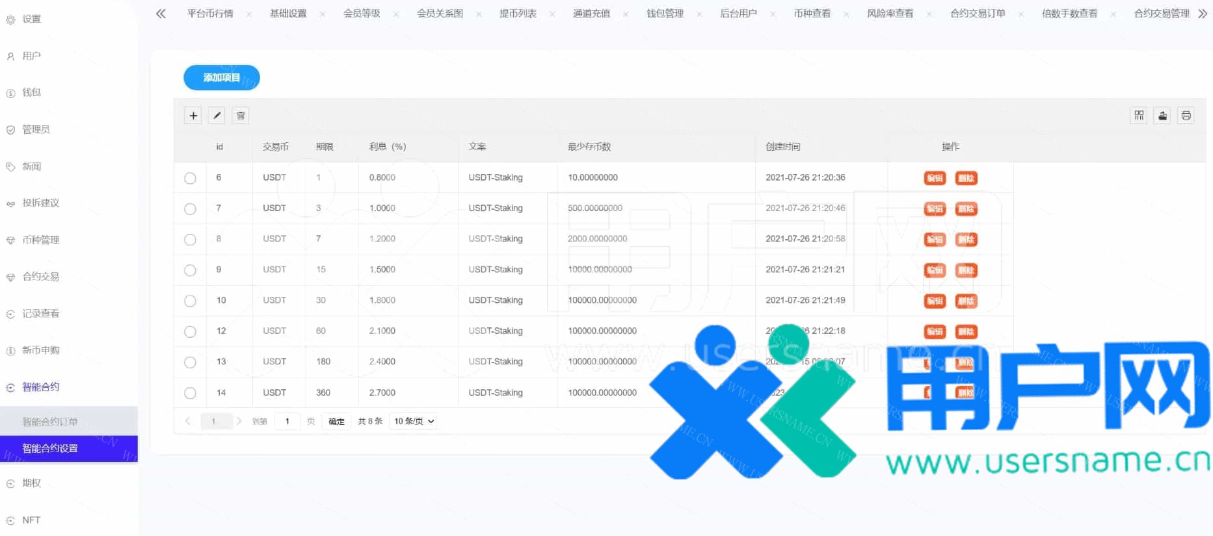Open the 10 条/页 page size dropdown
Screen dimensions: 1213x536
(414, 421)
